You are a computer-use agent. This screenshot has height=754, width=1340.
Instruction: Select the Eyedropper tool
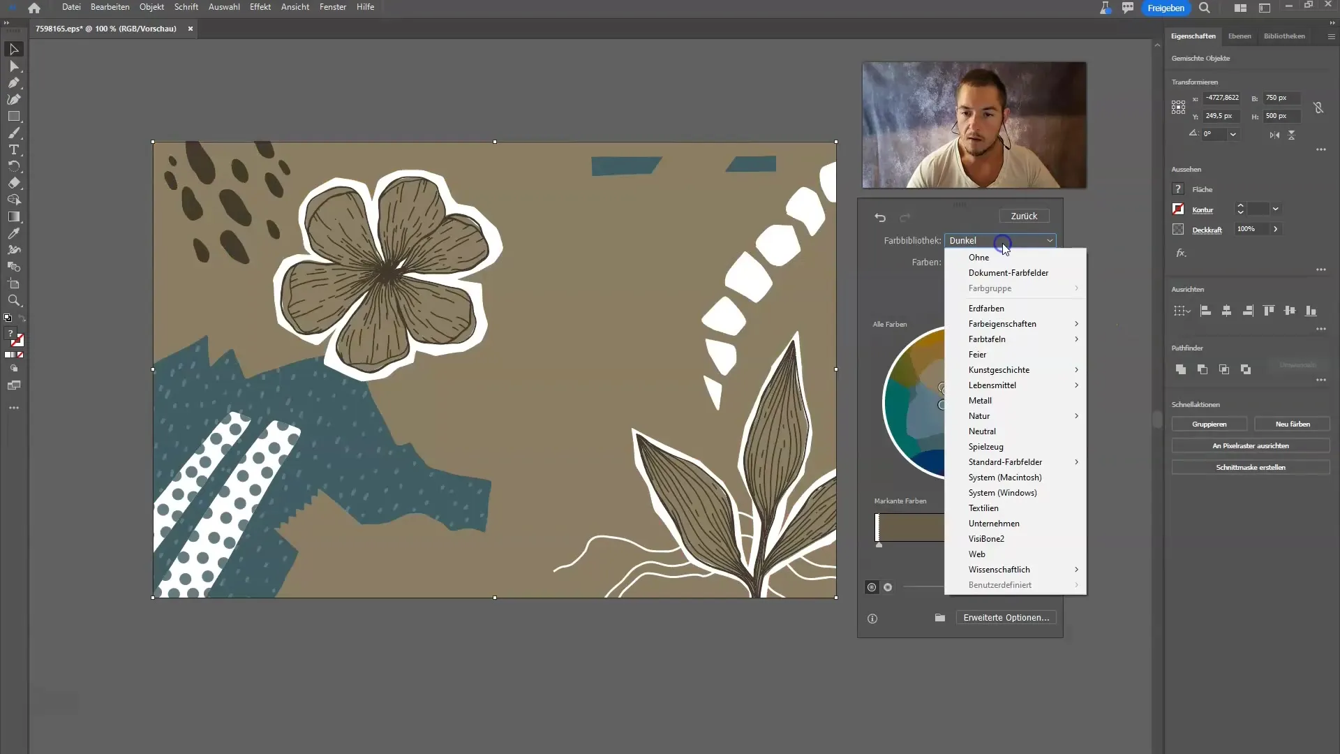pos(14,234)
